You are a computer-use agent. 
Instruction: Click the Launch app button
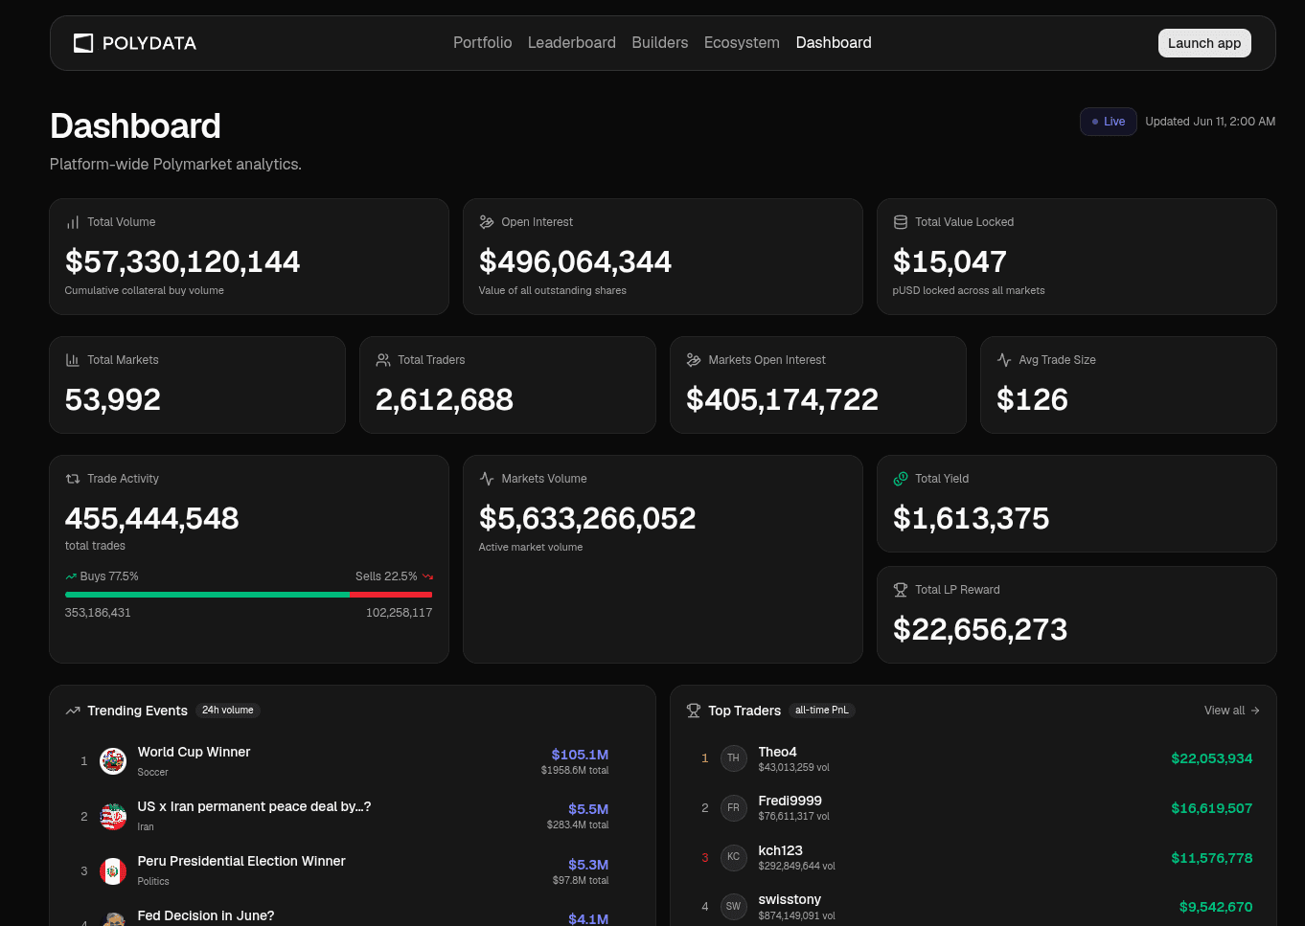[1204, 43]
